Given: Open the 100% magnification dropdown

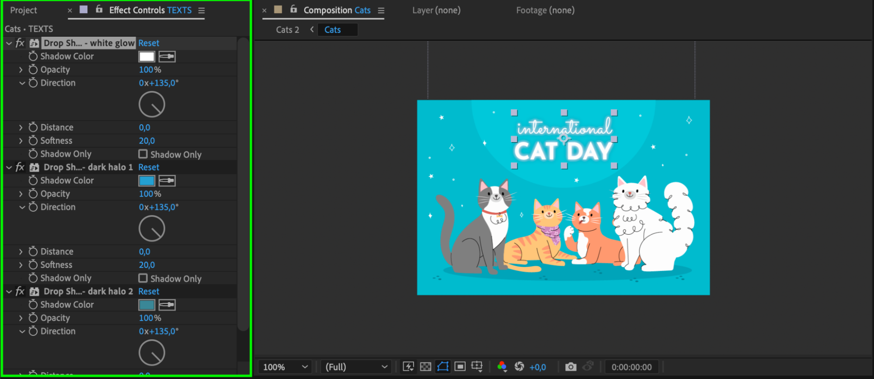Looking at the screenshot, I should tap(286, 367).
